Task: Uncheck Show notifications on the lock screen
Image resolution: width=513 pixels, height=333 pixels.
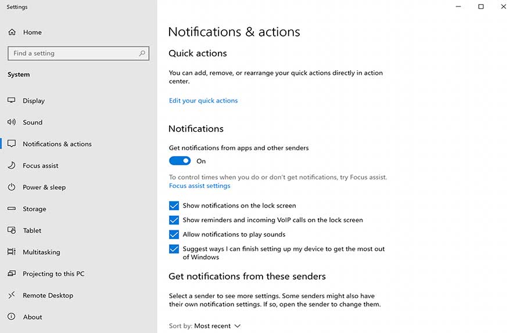Action: coord(174,205)
